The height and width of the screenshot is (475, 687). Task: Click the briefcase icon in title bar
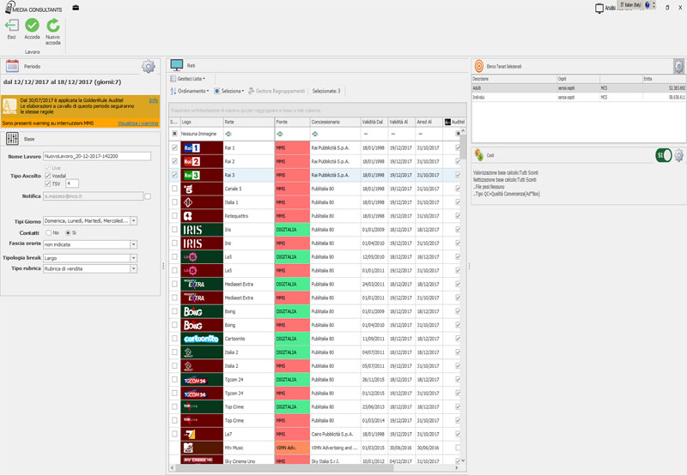click(x=76, y=8)
